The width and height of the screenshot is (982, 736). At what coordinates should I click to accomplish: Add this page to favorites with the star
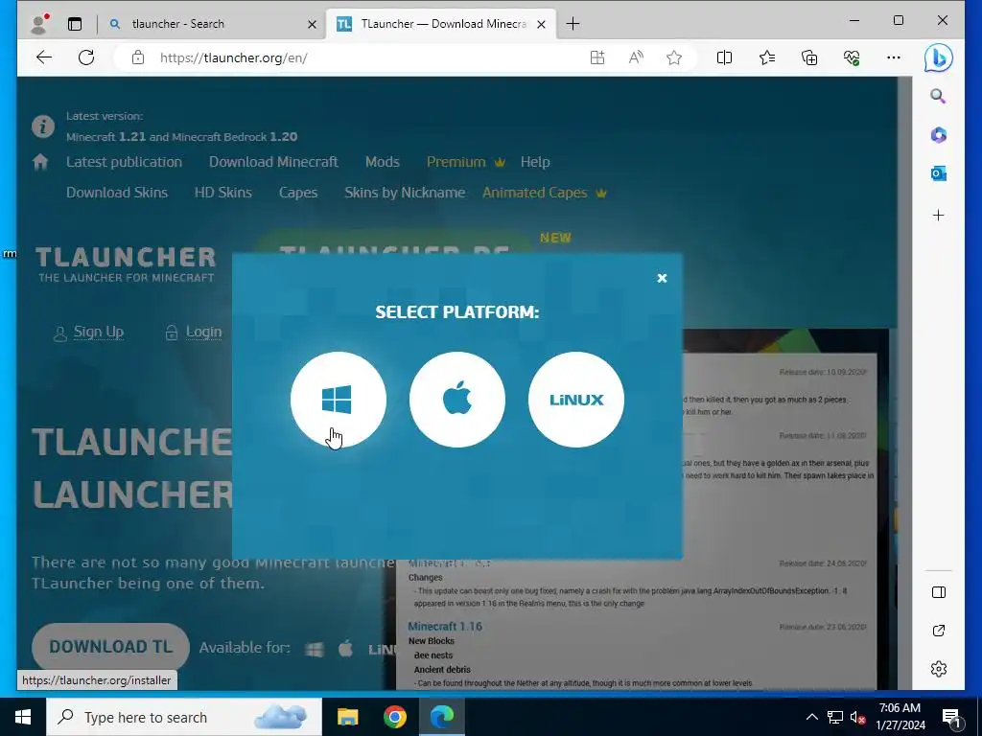click(674, 57)
